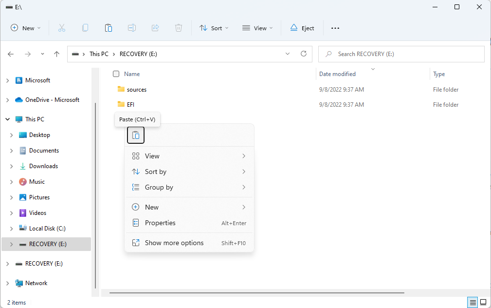Open Group by from the context menu
Screen dimensions: 491x308
pos(159,187)
